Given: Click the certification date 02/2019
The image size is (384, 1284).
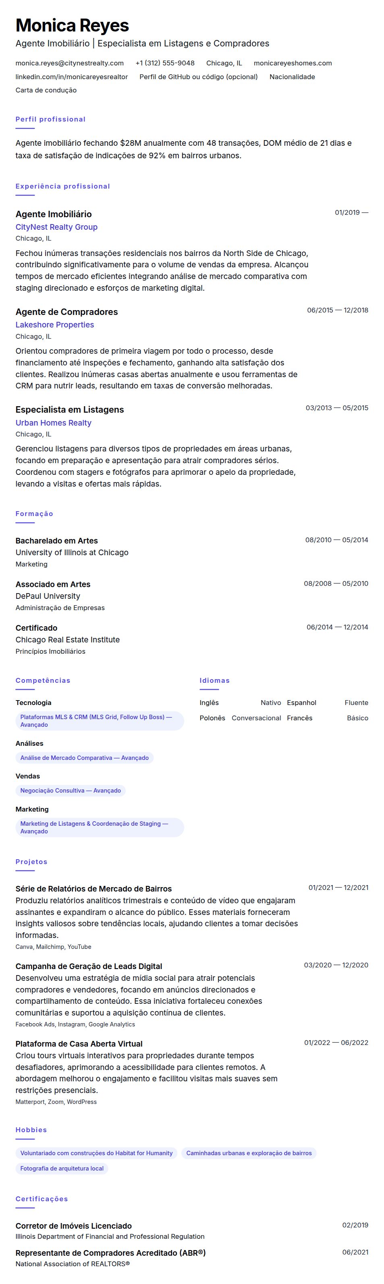Looking at the screenshot, I should (x=355, y=1225).
